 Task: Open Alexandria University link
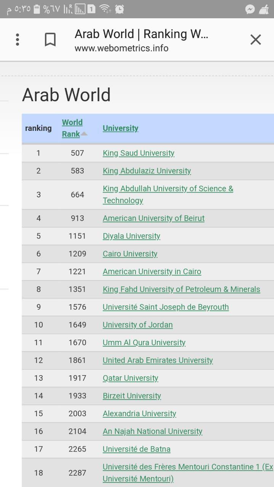140,414
